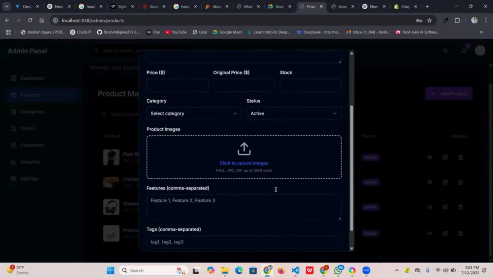
Task: Show more bookmarks chevron
Action: pos(481,32)
